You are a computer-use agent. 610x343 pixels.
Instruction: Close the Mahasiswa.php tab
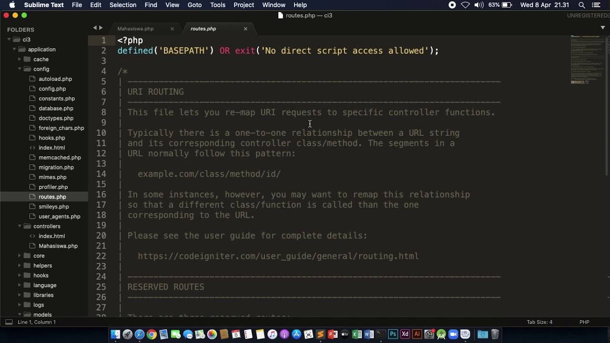click(172, 29)
